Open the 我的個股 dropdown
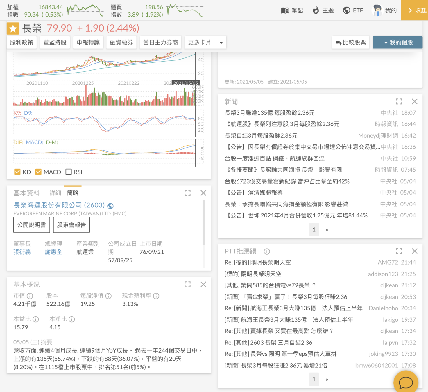The height and width of the screenshot is (392, 428). [397, 43]
